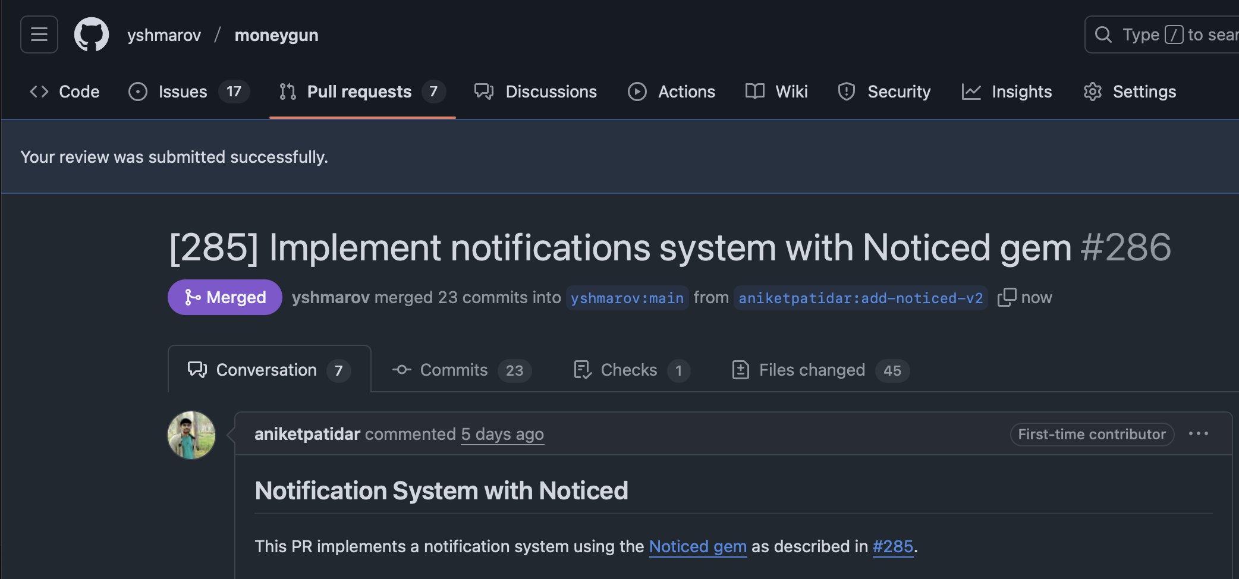Click the Pull requests count badge 7
The width and height of the screenshot is (1239, 579).
[x=433, y=92]
